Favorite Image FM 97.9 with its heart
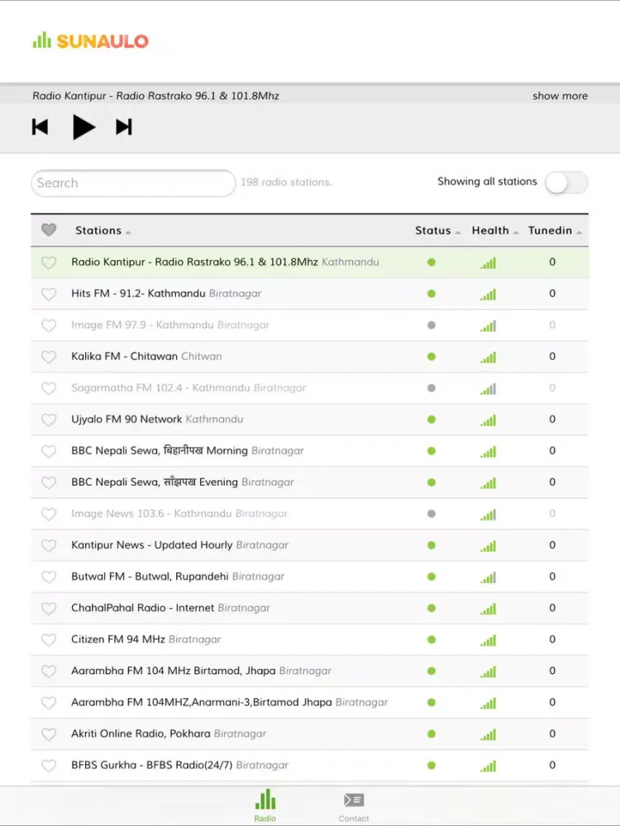620x826 pixels. click(x=49, y=325)
